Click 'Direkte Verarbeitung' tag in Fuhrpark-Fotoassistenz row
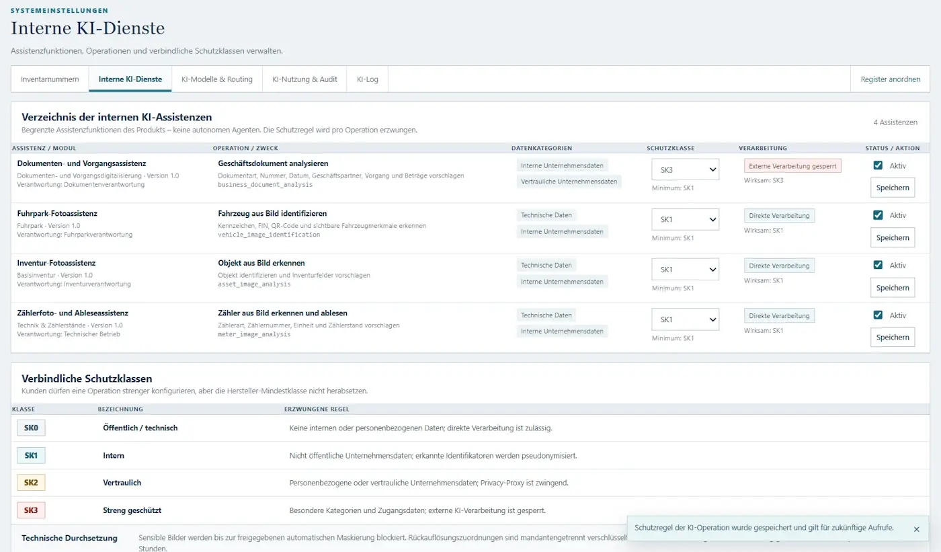This screenshot has width=941, height=552. click(779, 216)
